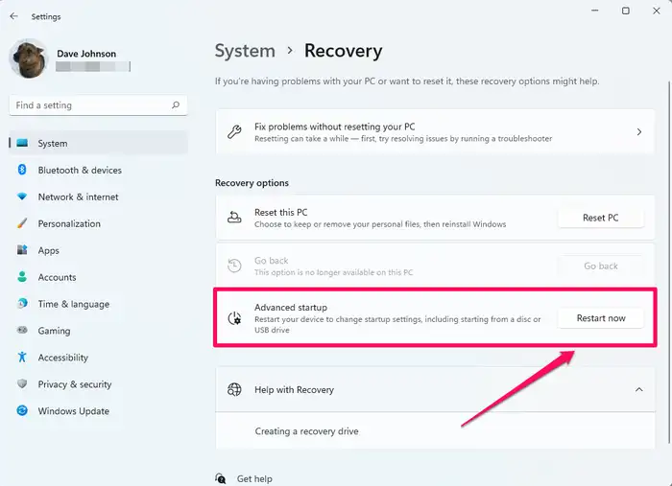Go to Accounts settings
The width and height of the screenshot is (672, 486).
point(57,278)
